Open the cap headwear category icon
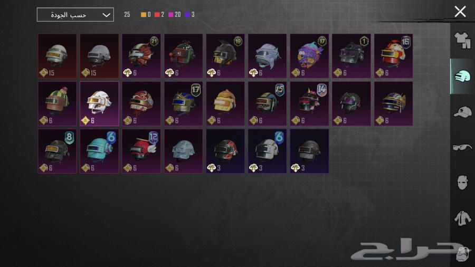Screen dimensions: 475x267 click(462, 112)
